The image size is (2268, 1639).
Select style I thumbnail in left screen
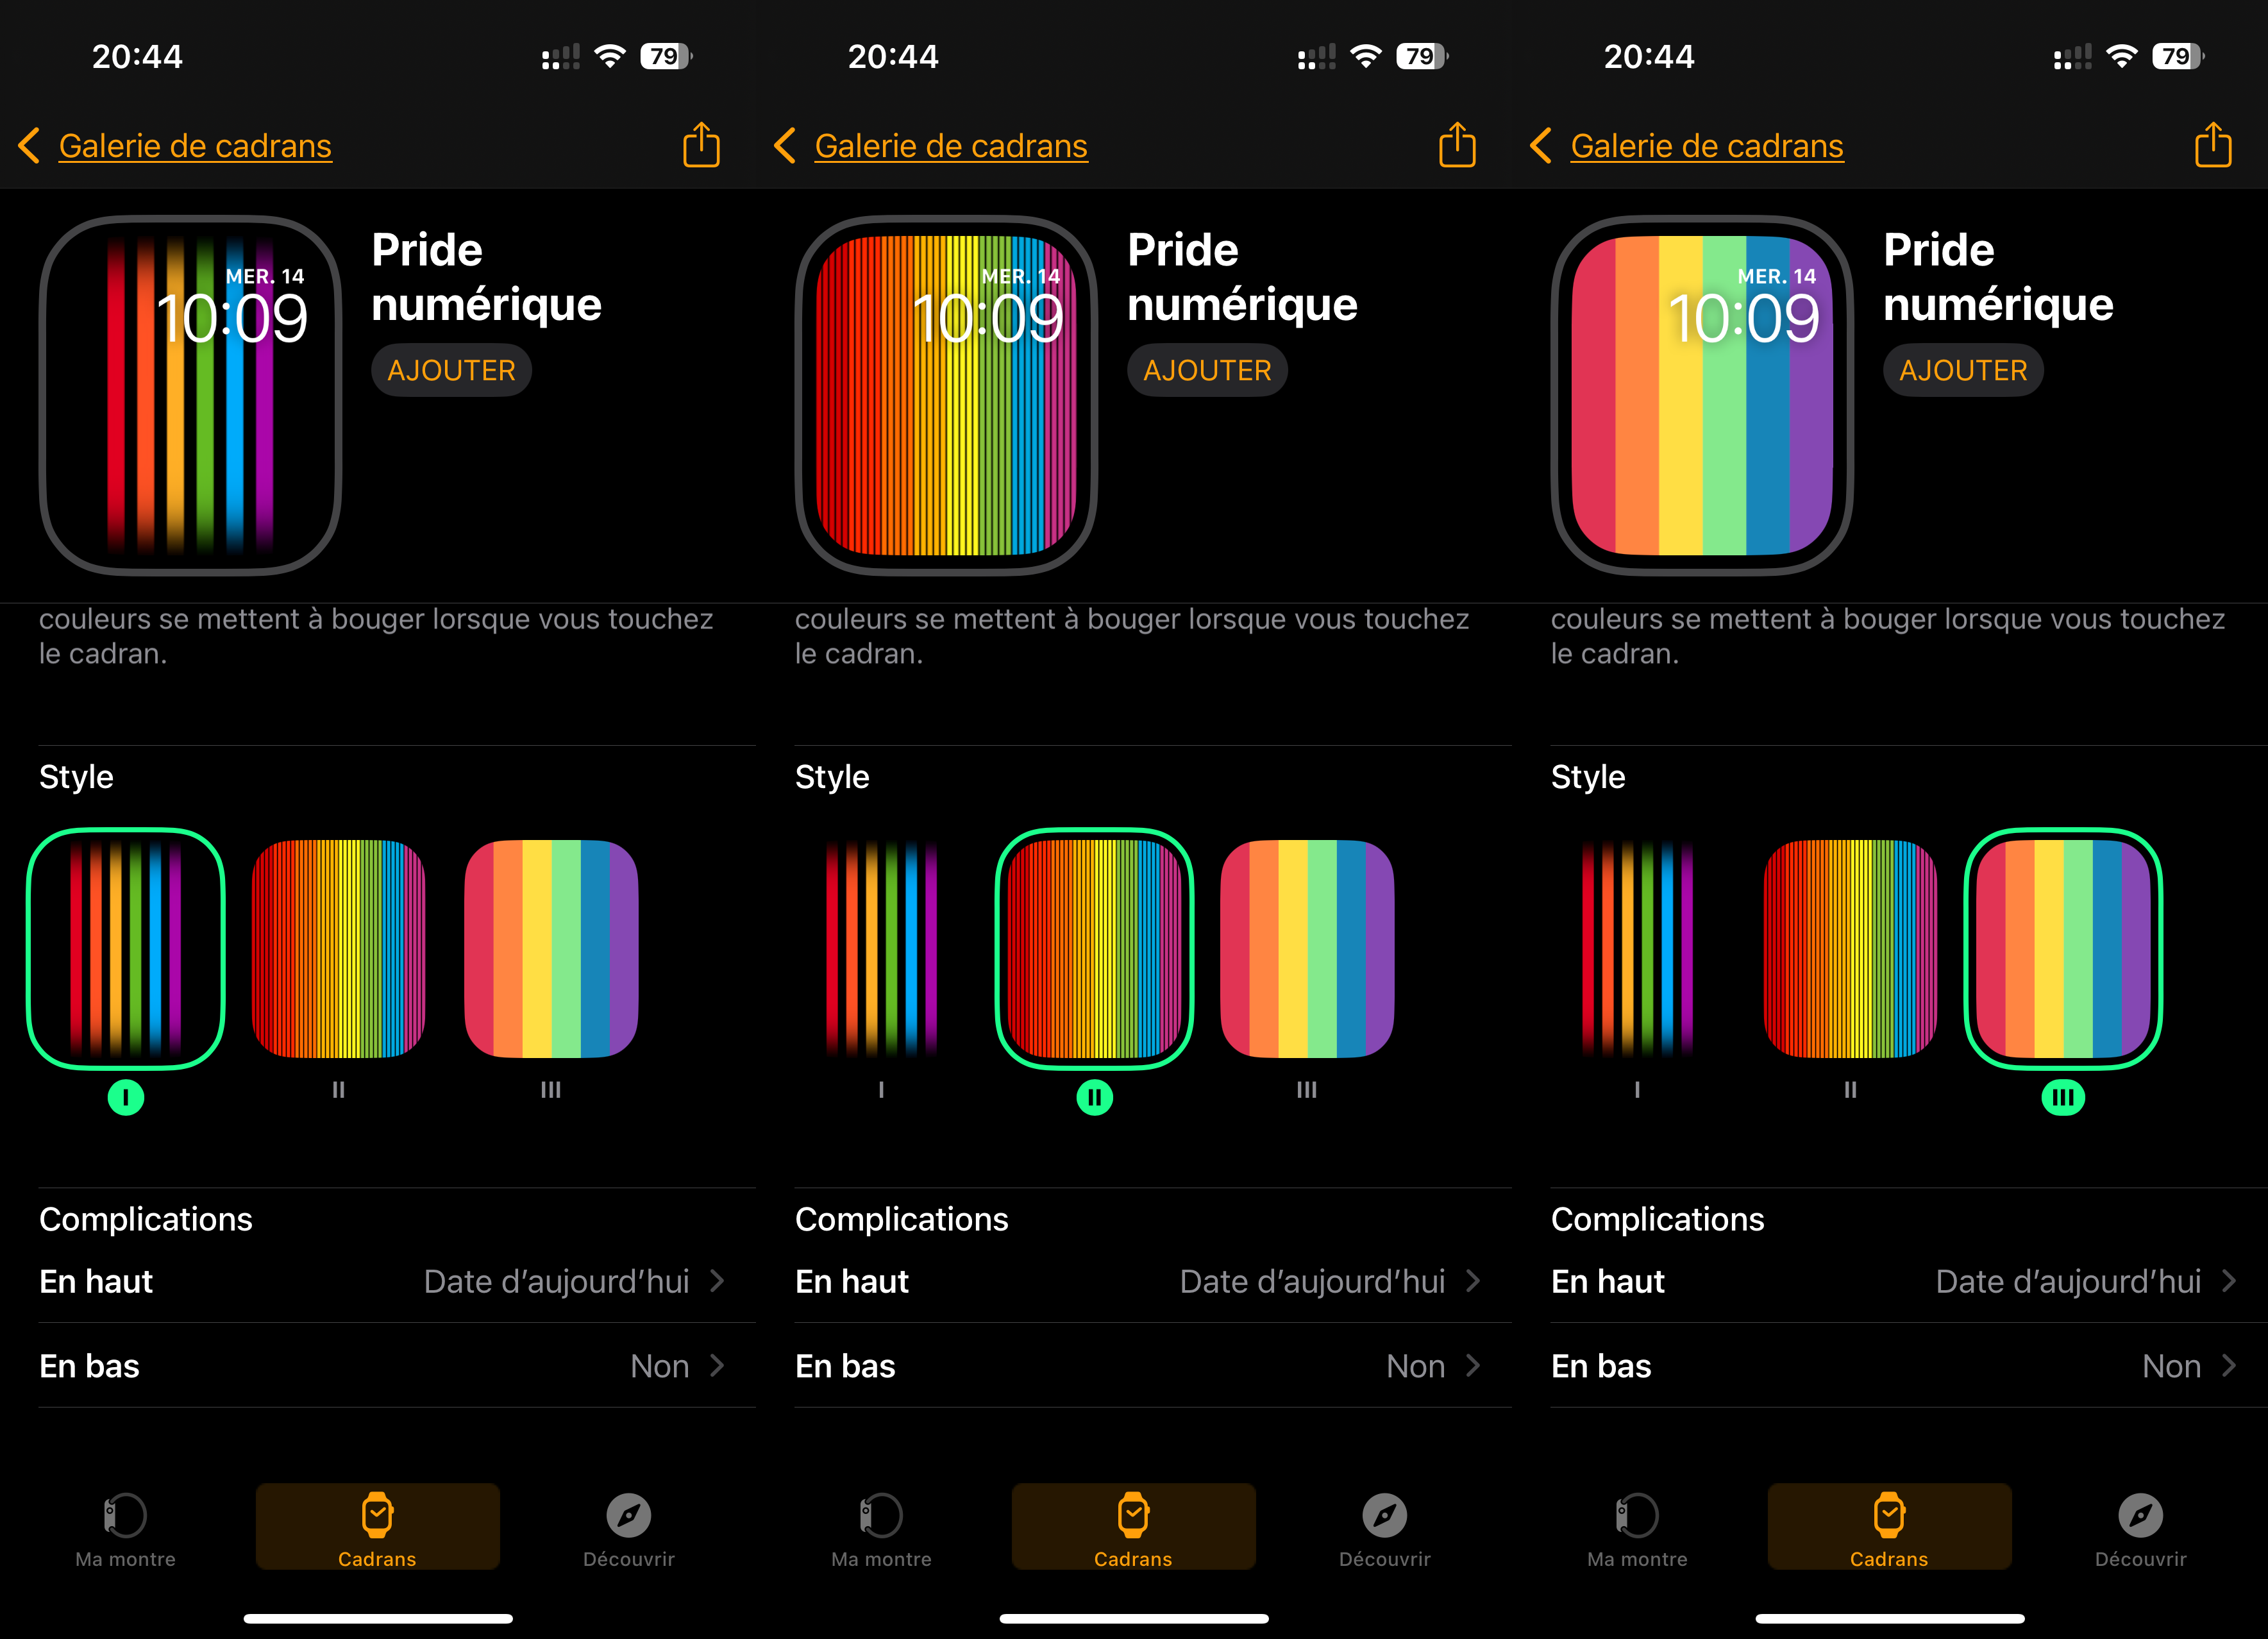tap(126, 948)
